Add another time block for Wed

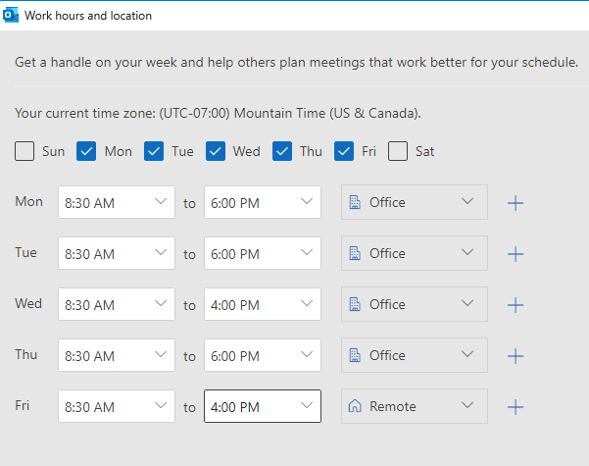515,305
